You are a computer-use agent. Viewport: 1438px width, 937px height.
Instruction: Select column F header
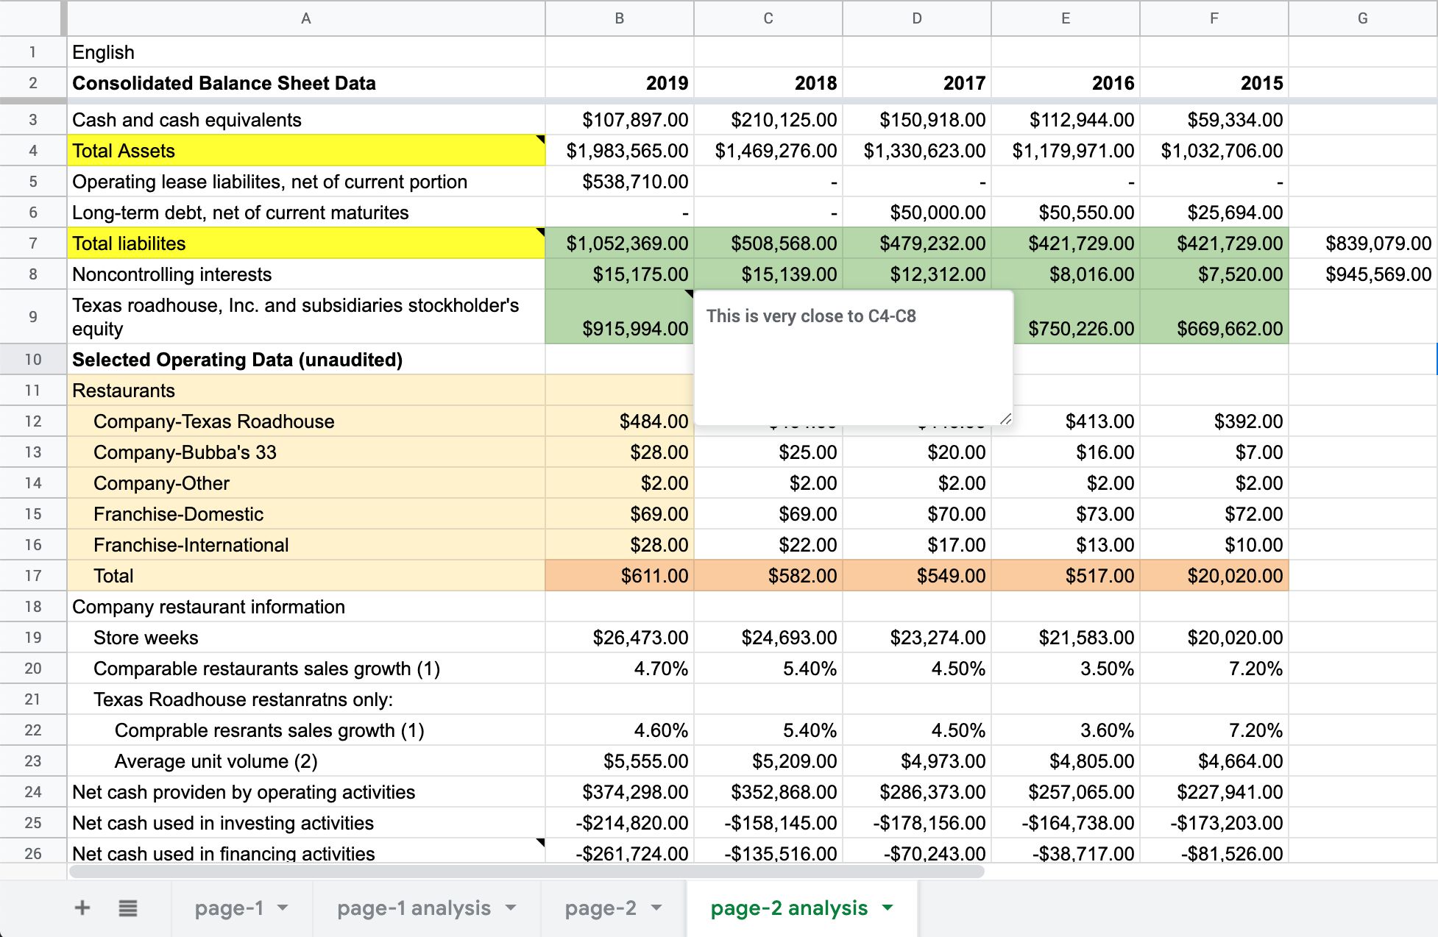pyautogui.click(x=1214, y=18)
